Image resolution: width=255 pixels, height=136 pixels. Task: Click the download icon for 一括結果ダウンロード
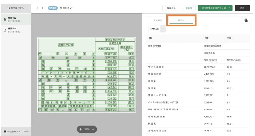5,131
